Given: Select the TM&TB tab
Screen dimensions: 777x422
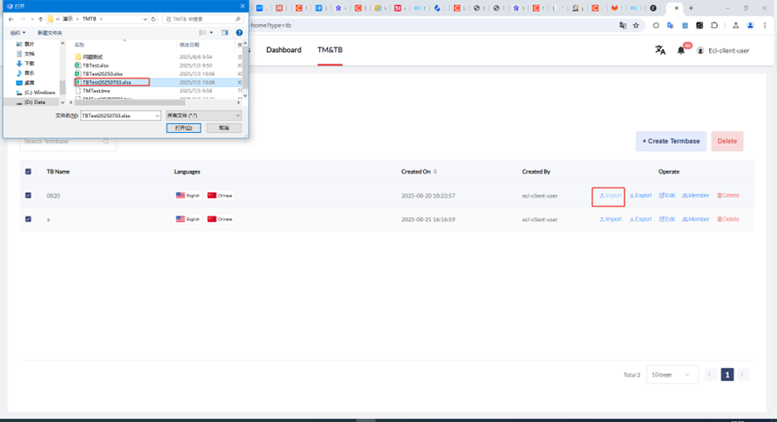Looking at the screenshot, I should point(330,50).
